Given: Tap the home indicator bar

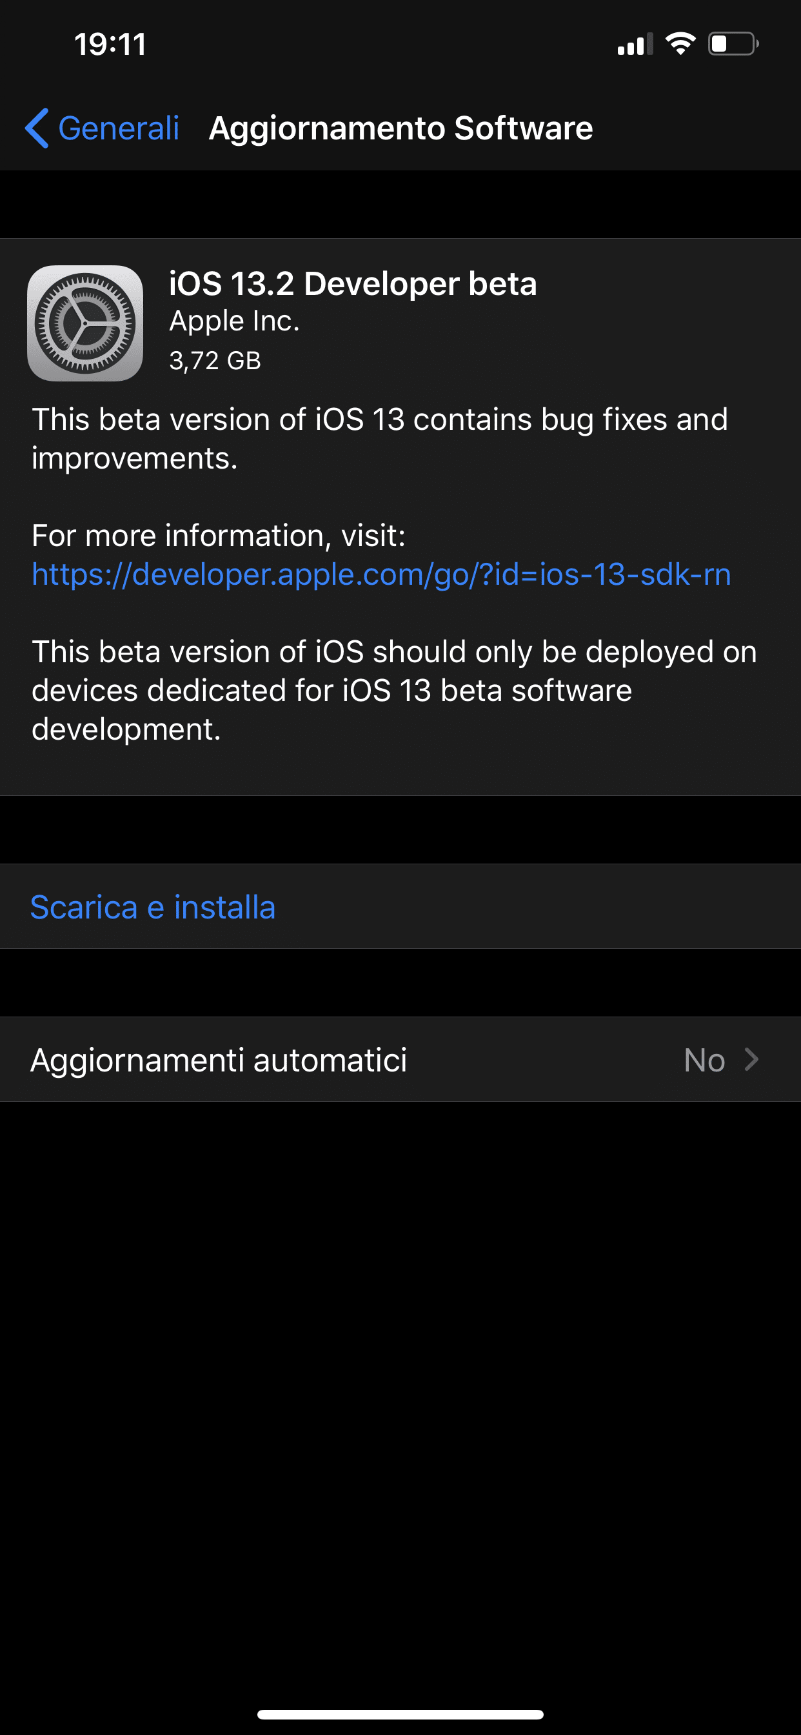Looking at the screenshot, I should pos(400,1714).
